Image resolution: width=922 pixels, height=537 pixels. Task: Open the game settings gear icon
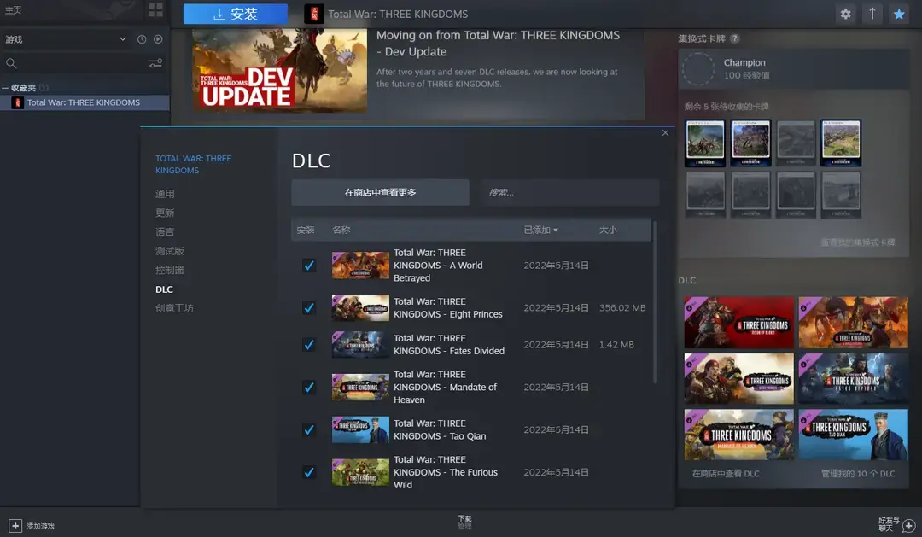pyautogui.click(x=845, y=15)
